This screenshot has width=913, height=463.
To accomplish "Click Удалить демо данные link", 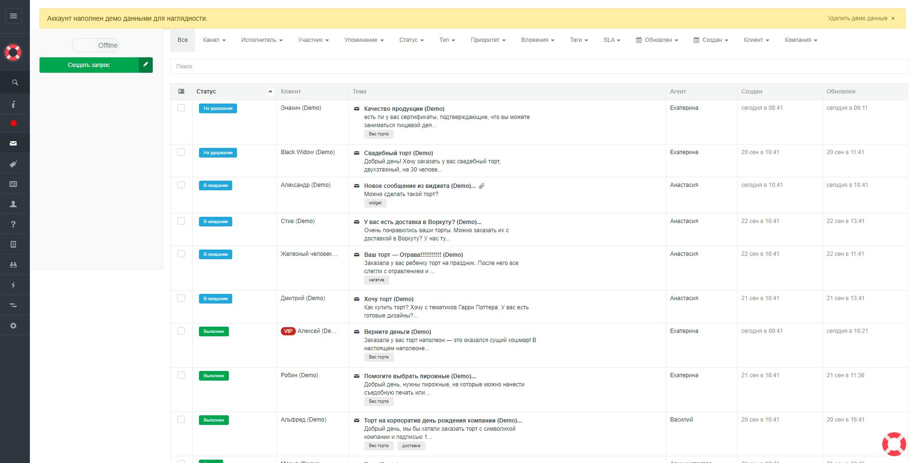I will click(857, 18).
